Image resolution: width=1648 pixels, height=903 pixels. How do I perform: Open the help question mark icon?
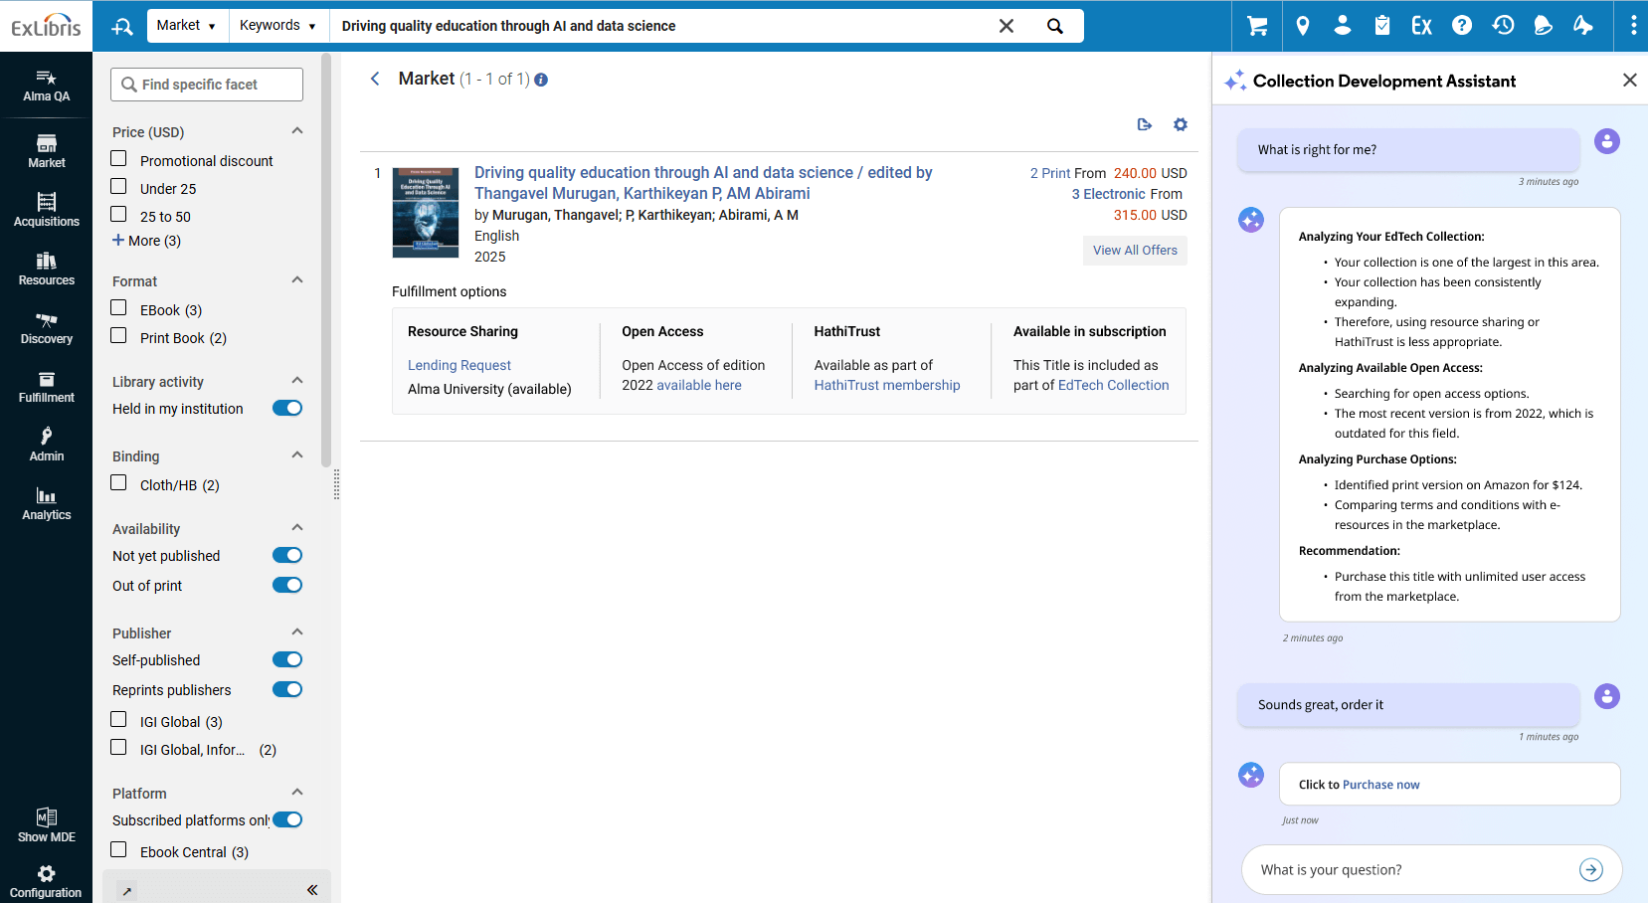pos(1461,26)
